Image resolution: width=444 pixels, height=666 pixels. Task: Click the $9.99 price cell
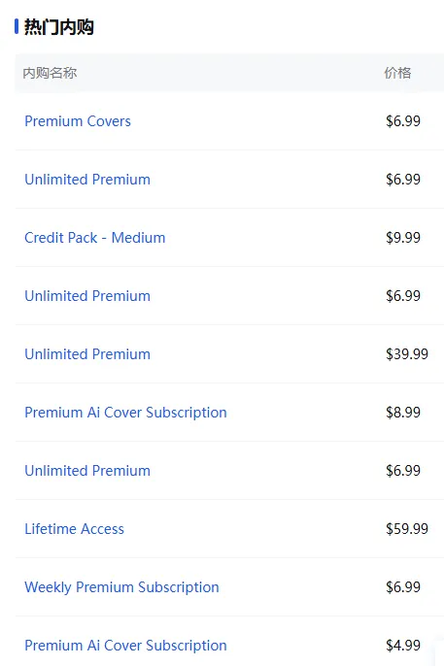coord(403,238)
